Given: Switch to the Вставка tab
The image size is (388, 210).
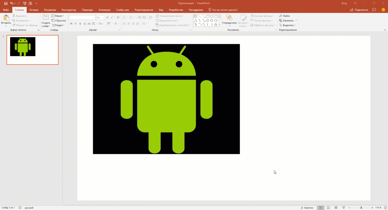Looking at the screenshot, I should 34,10.
